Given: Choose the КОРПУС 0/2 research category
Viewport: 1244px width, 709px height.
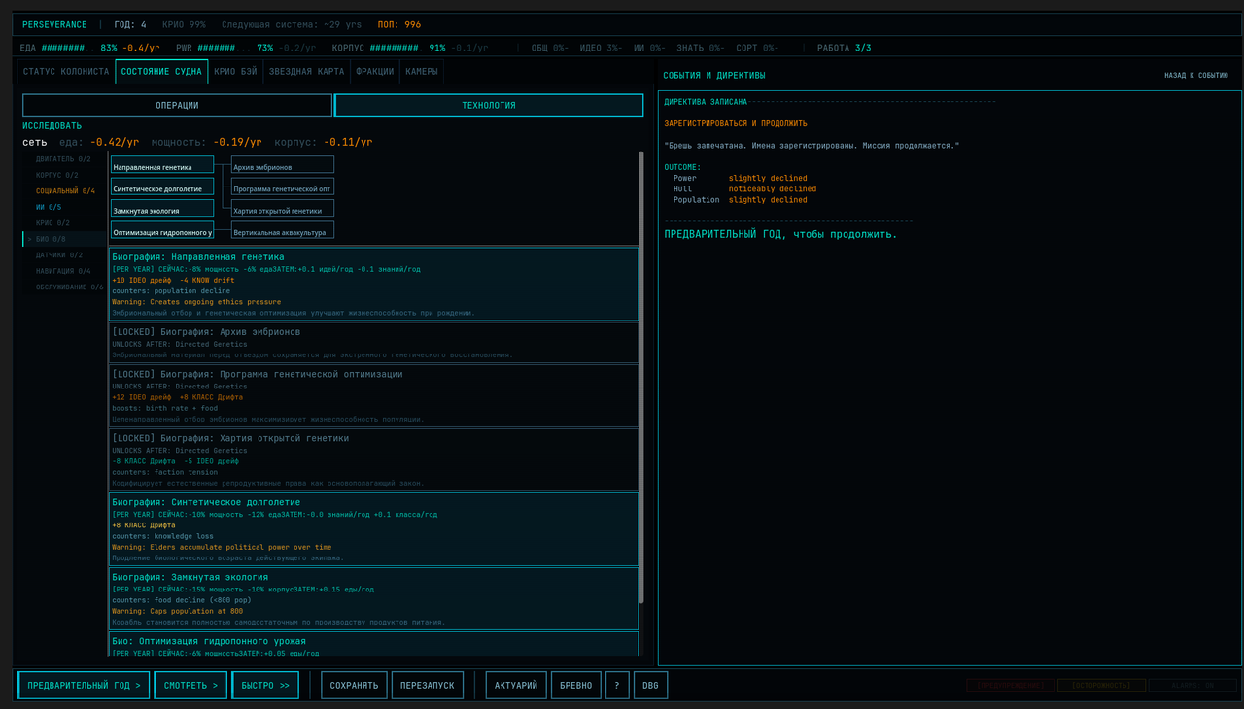Looking at the screenshot, I should tap(63, 175).
